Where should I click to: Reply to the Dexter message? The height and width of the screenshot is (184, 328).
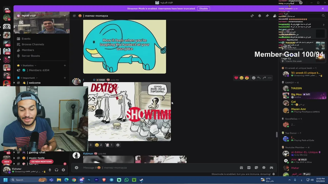coord(259,78)
